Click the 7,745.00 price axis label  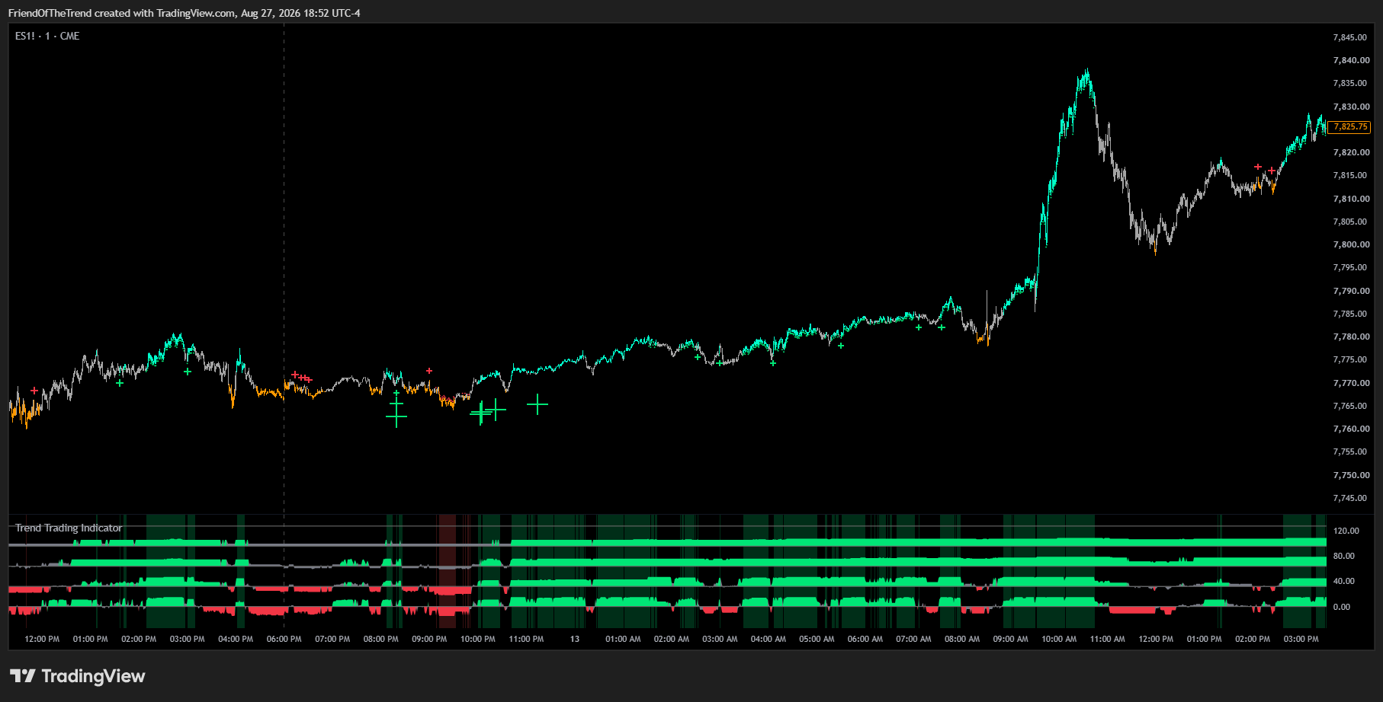coord(1349,498)
